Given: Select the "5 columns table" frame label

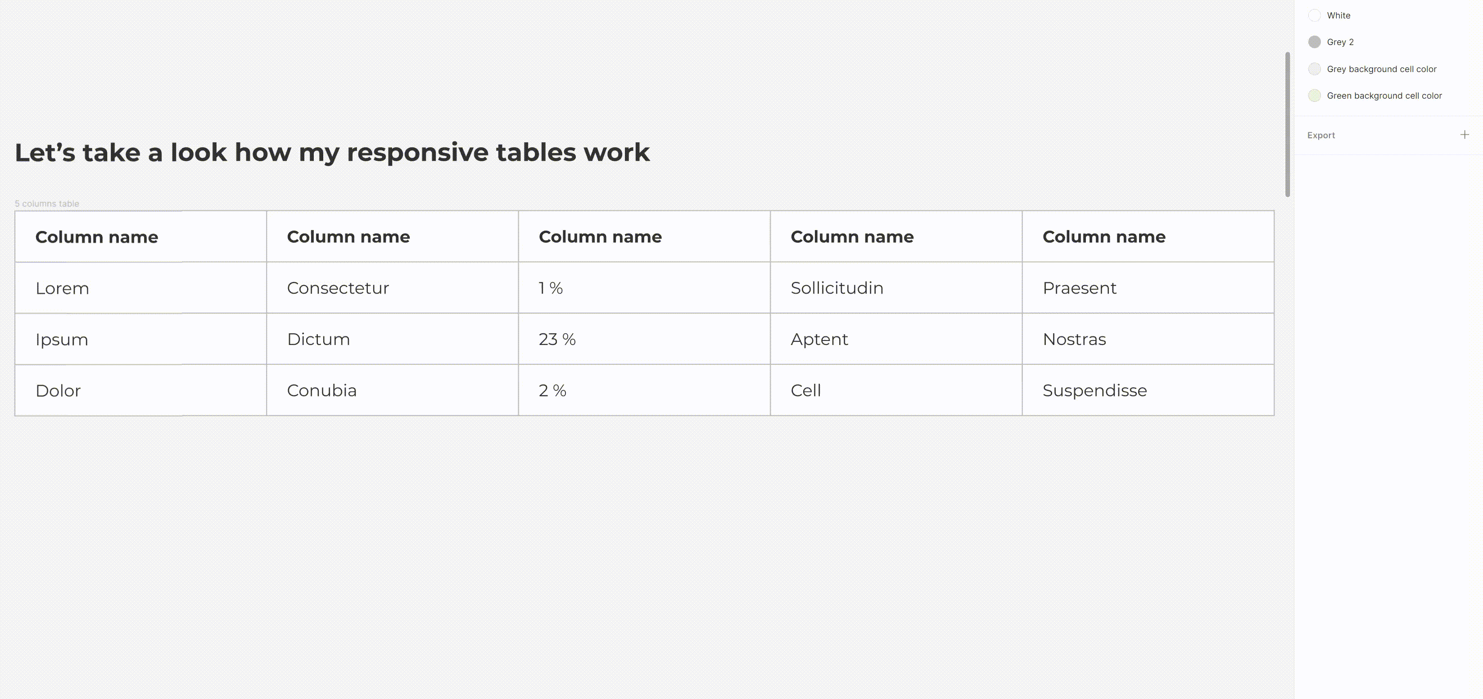Looking at the screenshot, I should (x=47, y=204).
